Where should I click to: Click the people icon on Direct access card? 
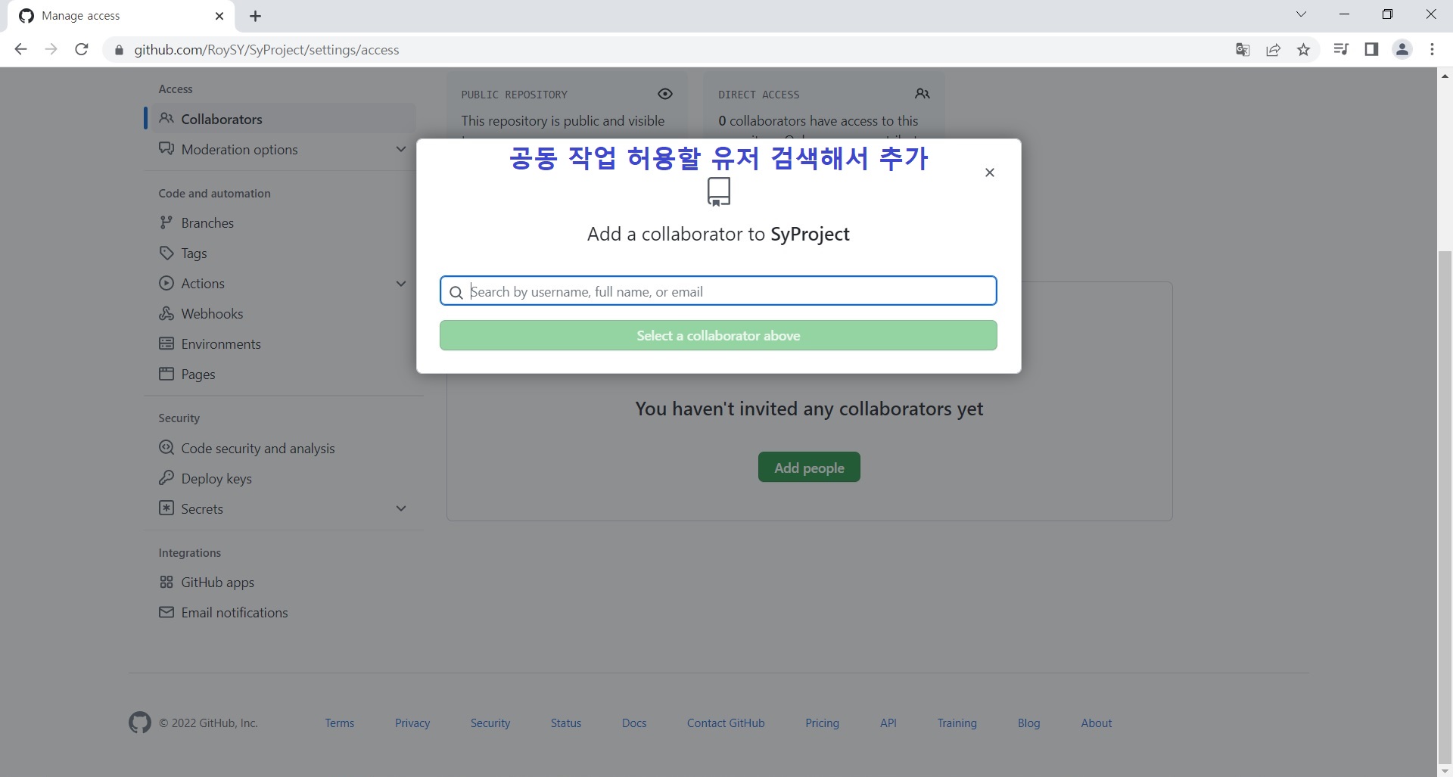point(922,94)
